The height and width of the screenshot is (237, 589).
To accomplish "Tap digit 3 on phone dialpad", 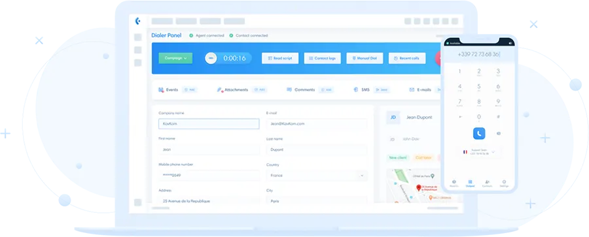I will click(498, 72).
